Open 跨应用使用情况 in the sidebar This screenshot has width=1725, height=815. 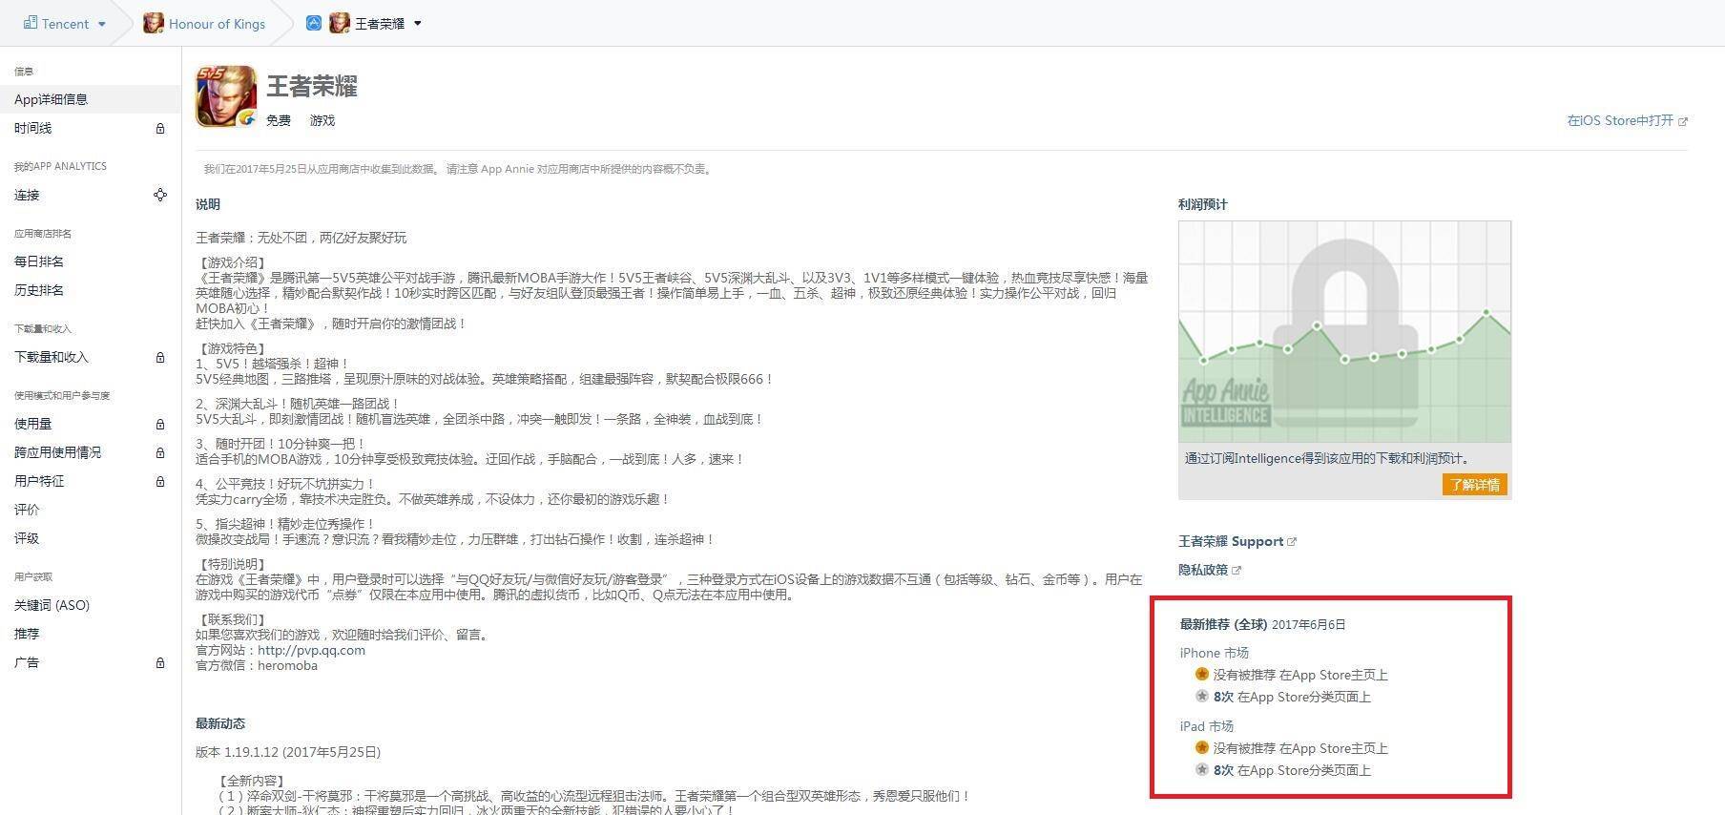57,452
